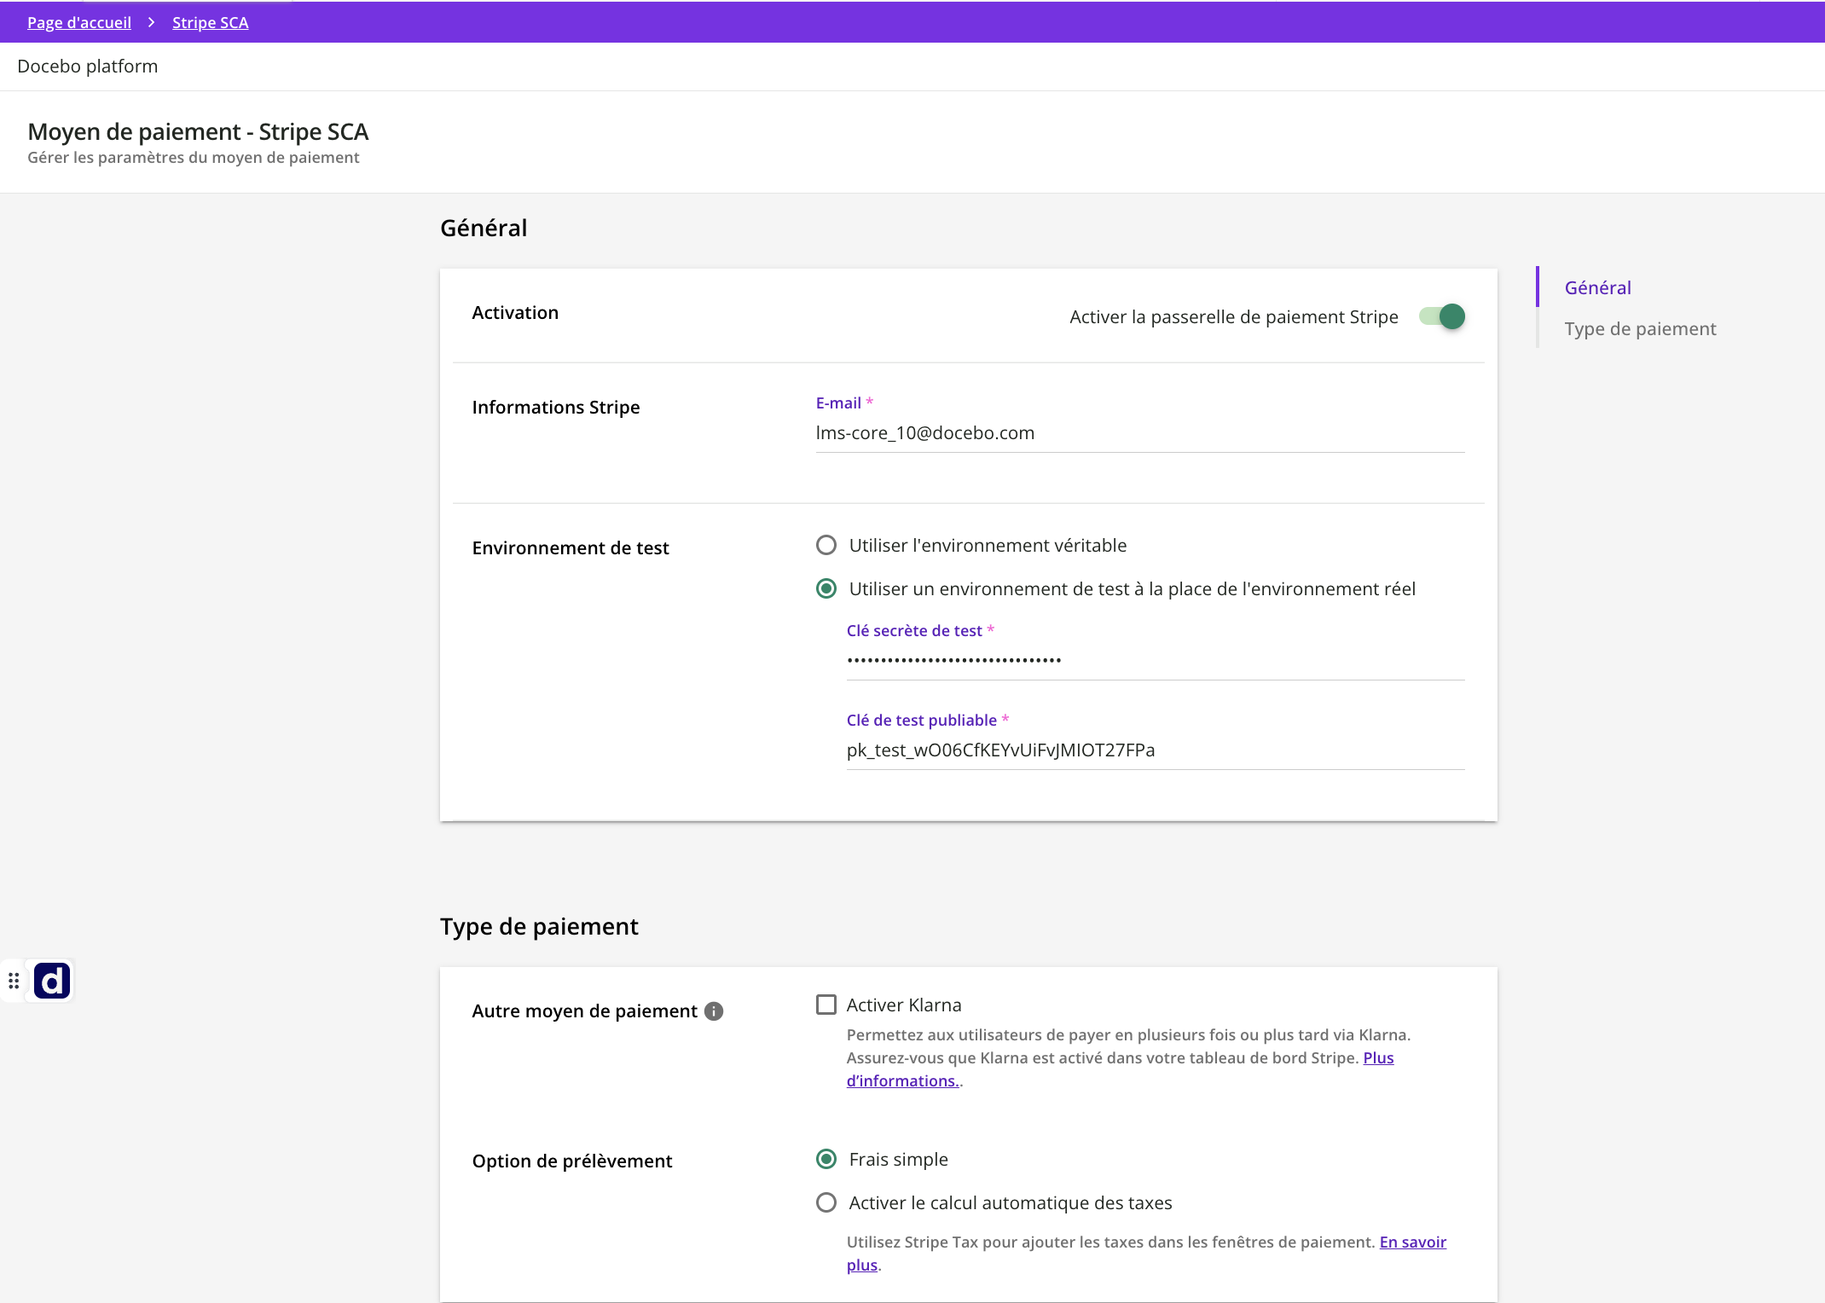Viewport: 1825px width, 1303px height.
Task: Open the Page d'accueil breadcrumb link
Action: tap(79, 22)
